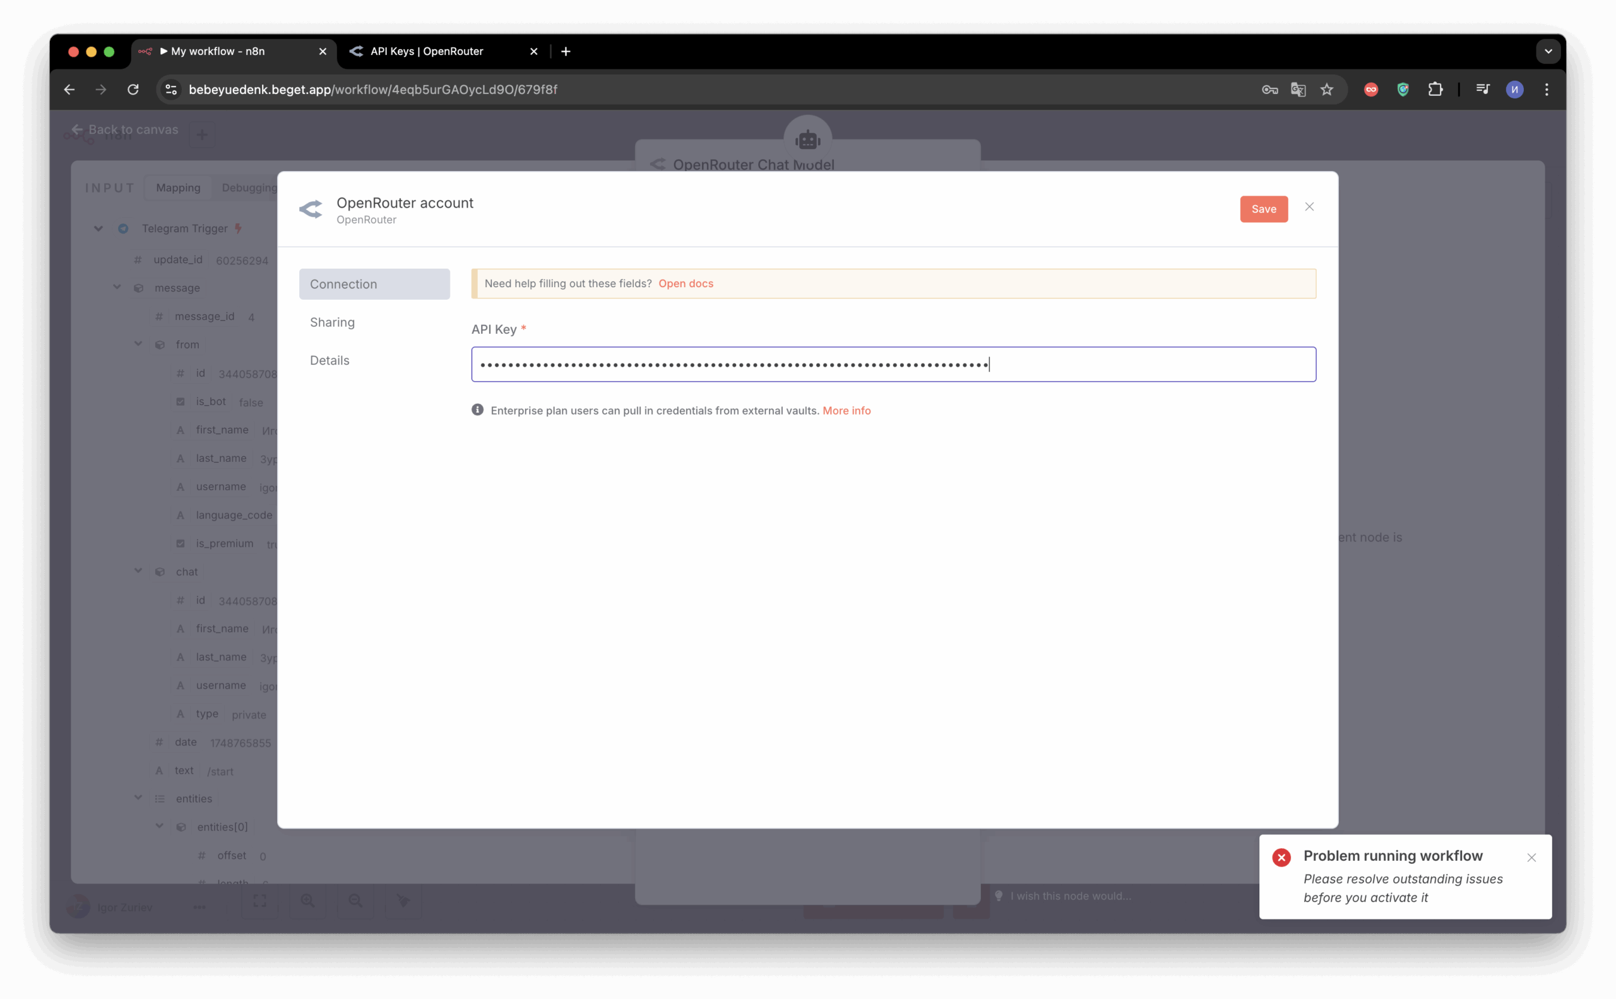Open Chrome three-dot menu
The width and height of the screenshot is (1616, 999).
point(1547,89)
